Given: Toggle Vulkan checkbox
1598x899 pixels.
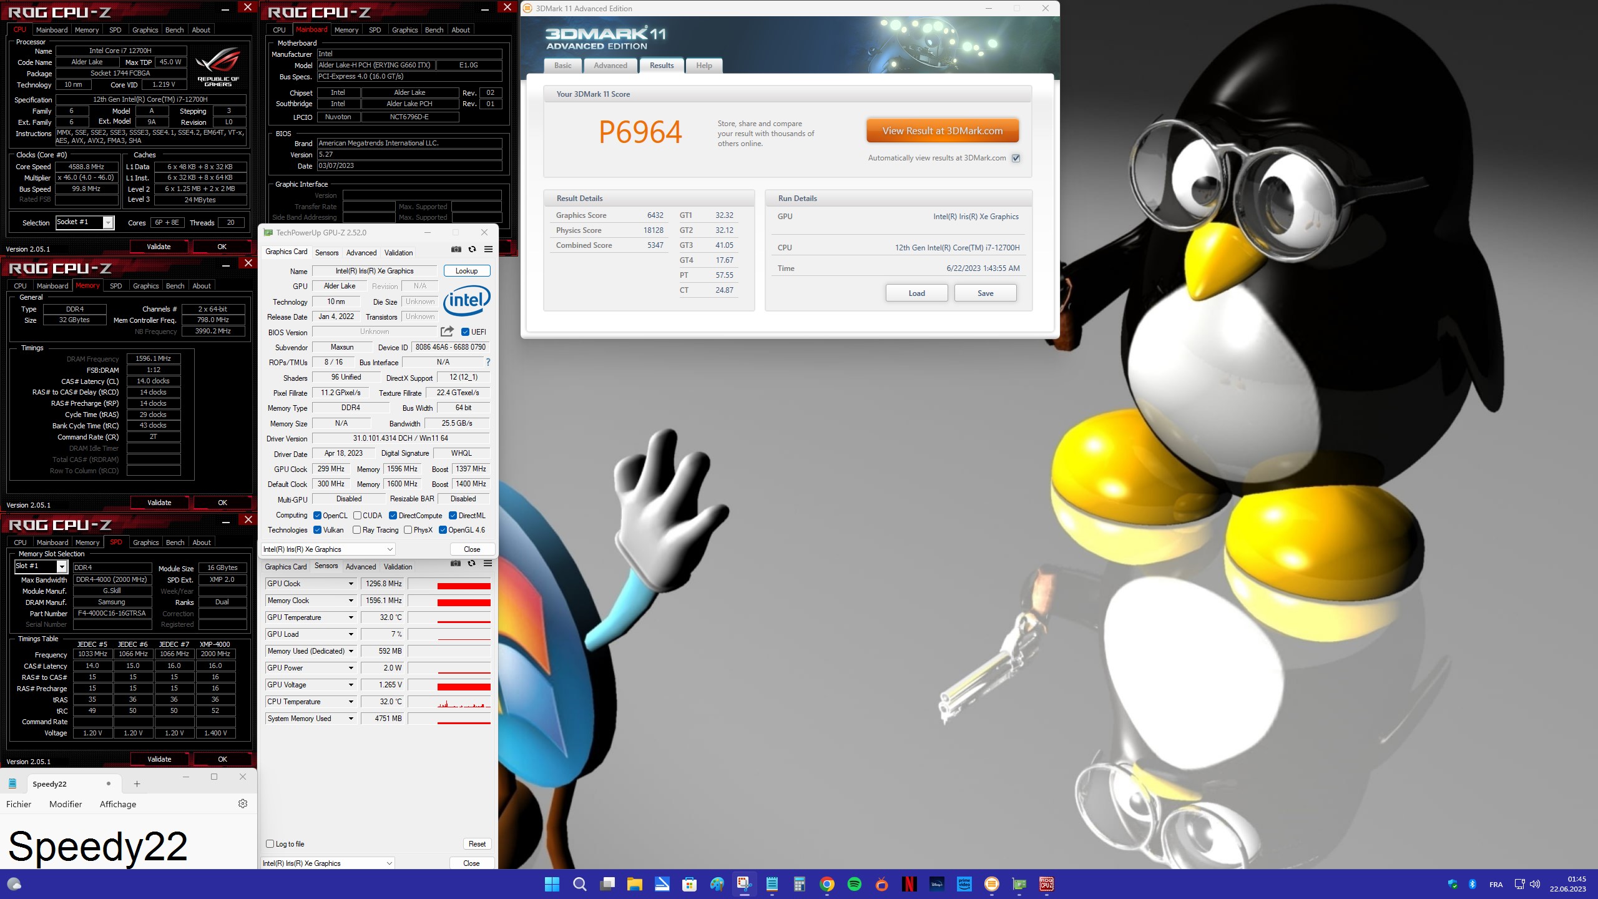Looking at the screenshot, I should tap(317, 529).
